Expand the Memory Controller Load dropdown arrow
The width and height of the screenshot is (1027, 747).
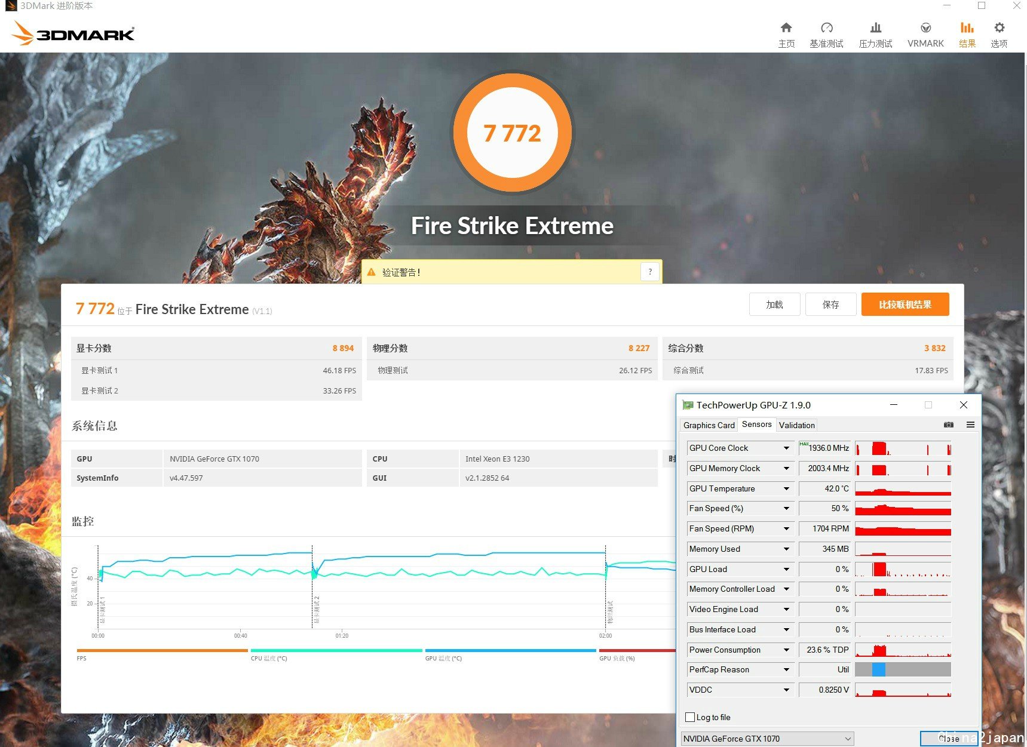click(786, 589)
